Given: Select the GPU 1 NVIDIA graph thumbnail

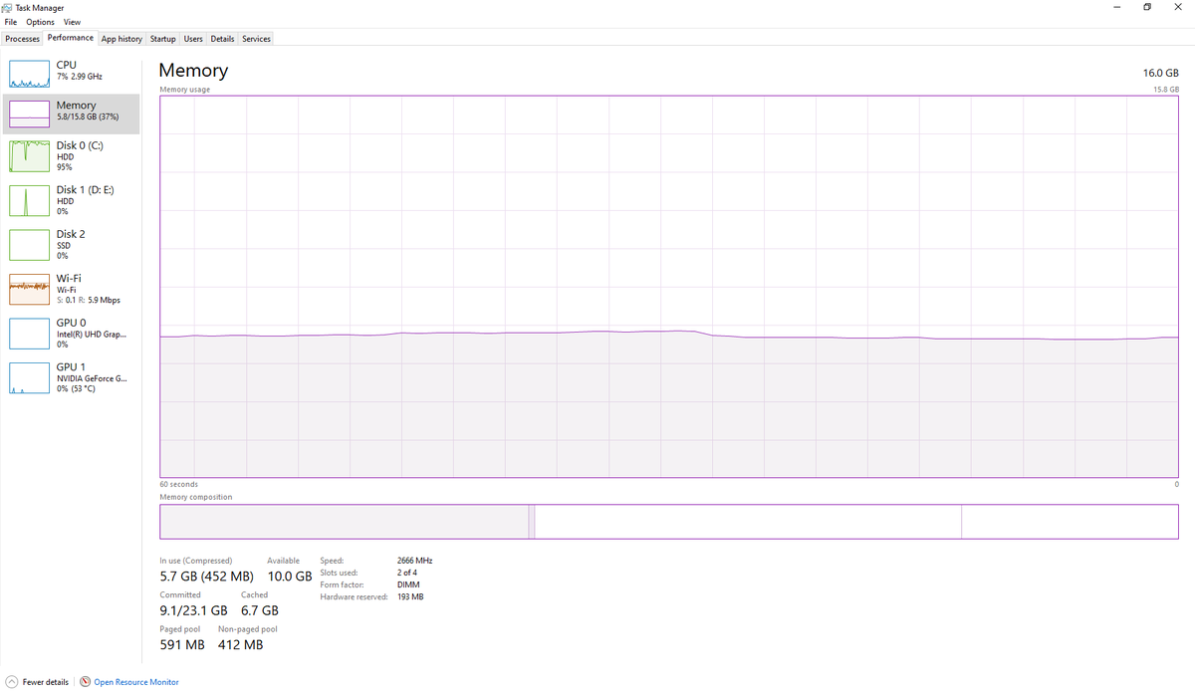Looking at the screenshot, I should pos(30,377).
